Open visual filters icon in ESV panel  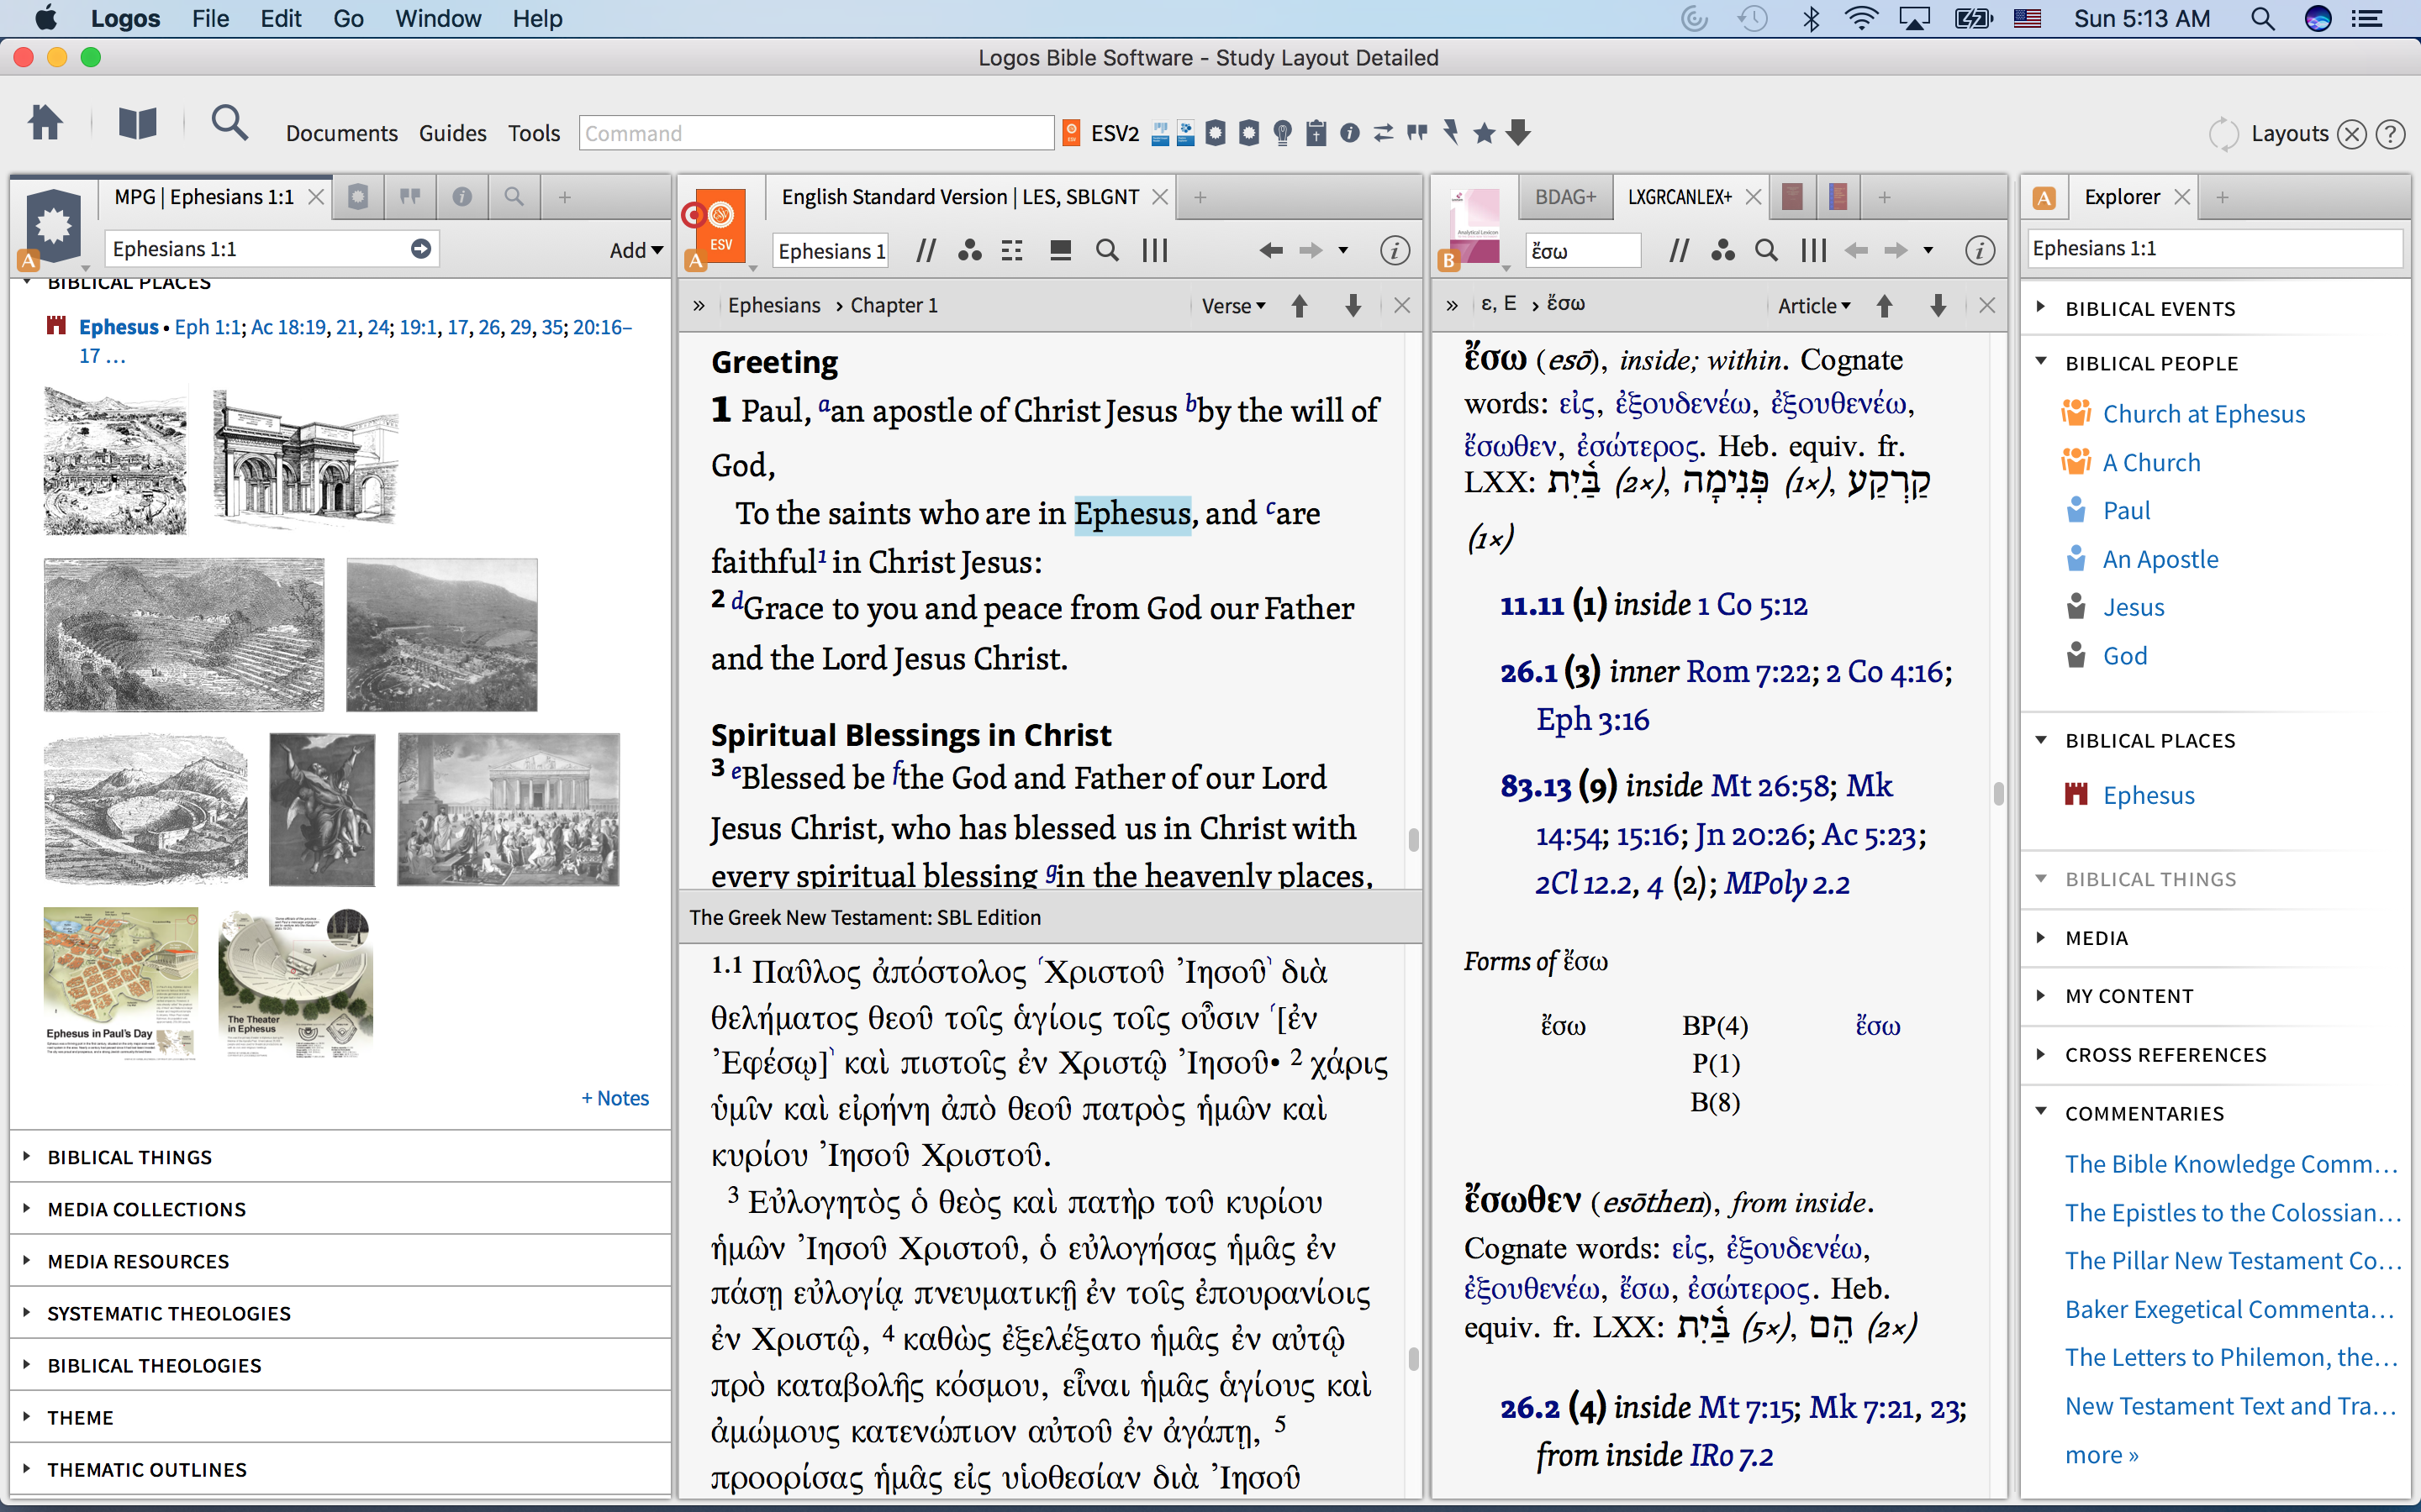[968, 251]
